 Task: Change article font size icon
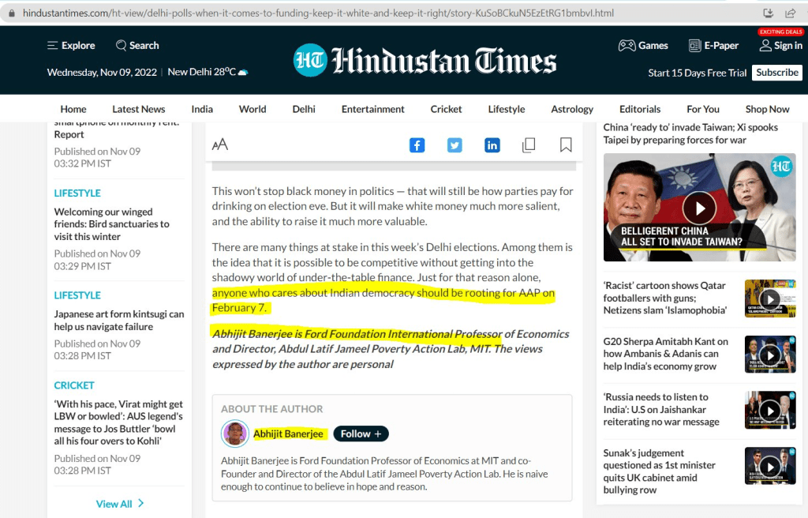pos(220,145)
